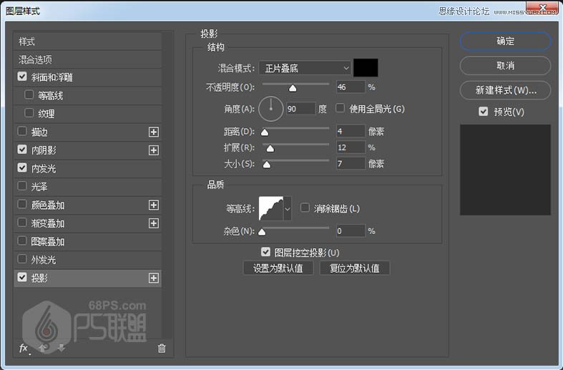Click the 确定 button
The width and height of the screenshot is (563, 370).
(505, 42)
